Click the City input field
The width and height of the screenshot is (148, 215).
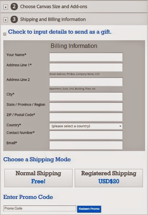coord(86,97)
